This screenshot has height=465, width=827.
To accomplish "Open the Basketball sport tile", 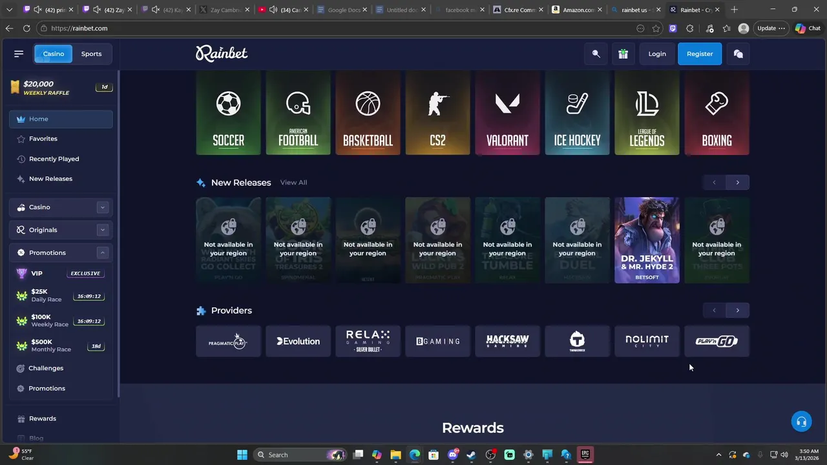I will point(368,113).
